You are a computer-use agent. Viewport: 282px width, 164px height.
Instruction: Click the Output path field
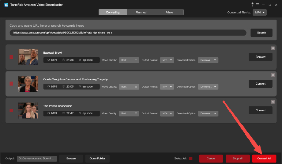pos(37,158)
